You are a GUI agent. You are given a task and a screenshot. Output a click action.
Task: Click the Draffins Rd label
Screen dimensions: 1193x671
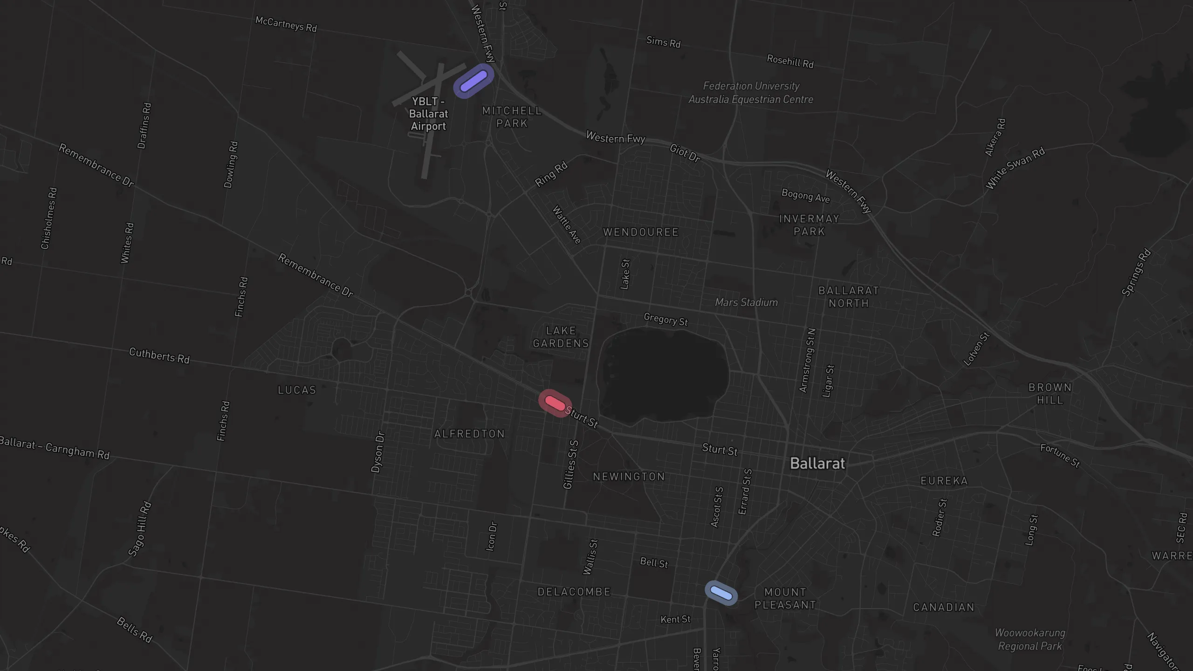point(144,126)
